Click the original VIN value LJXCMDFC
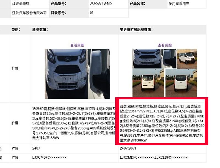 50,158
